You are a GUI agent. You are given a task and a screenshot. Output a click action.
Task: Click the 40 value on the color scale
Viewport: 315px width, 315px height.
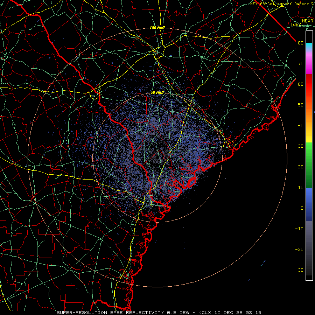(x=301, y=126)
